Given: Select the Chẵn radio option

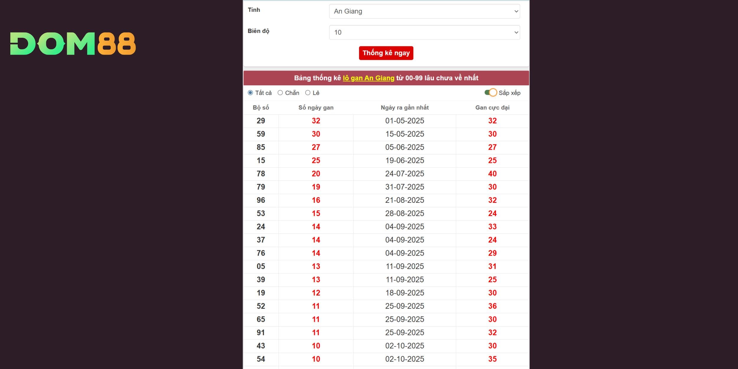Looking at the screenshot, I should pyautogui.click(x=280, y=93).
